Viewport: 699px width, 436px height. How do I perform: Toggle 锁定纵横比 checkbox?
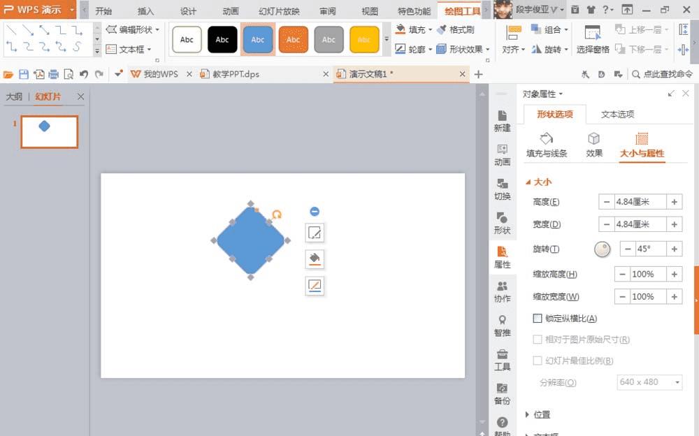(x=537, y=319)
